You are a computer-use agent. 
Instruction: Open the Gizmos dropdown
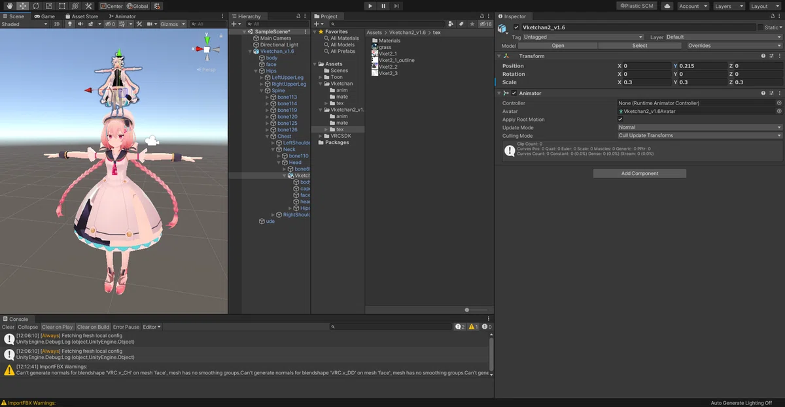173,24
